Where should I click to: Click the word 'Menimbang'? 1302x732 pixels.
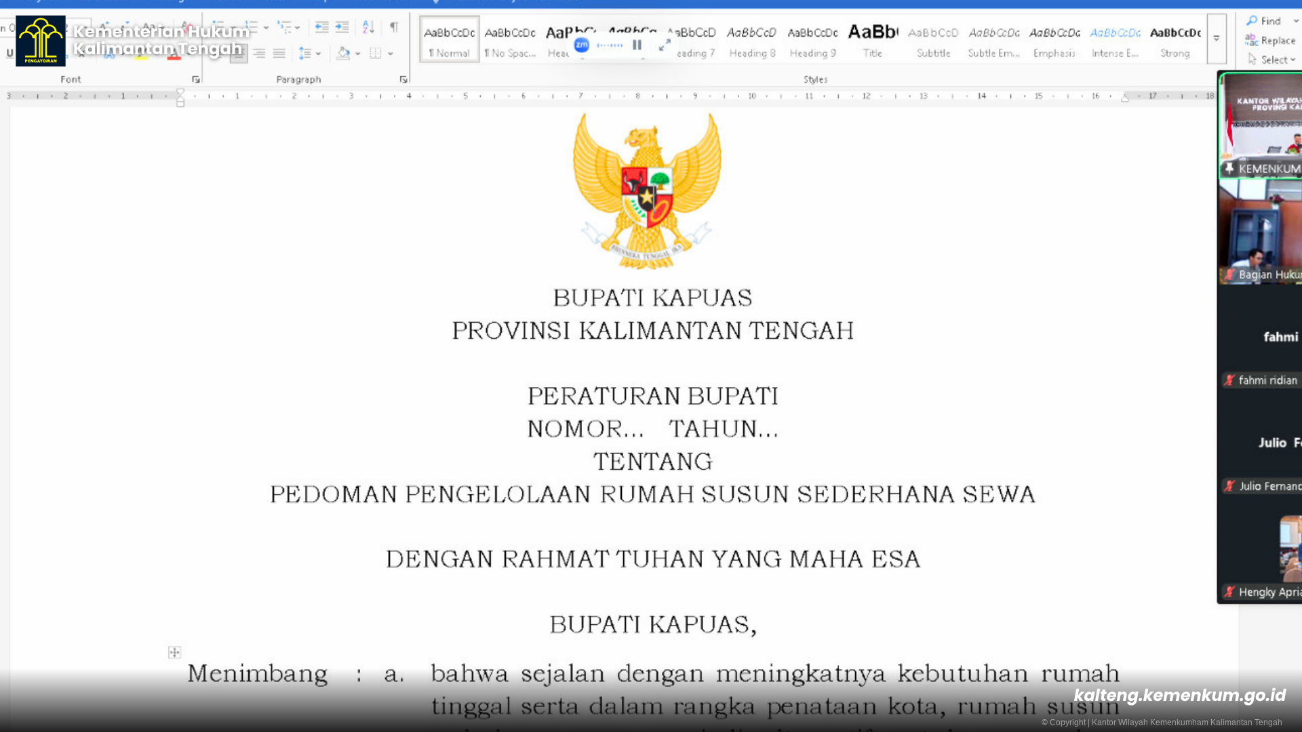257,674
